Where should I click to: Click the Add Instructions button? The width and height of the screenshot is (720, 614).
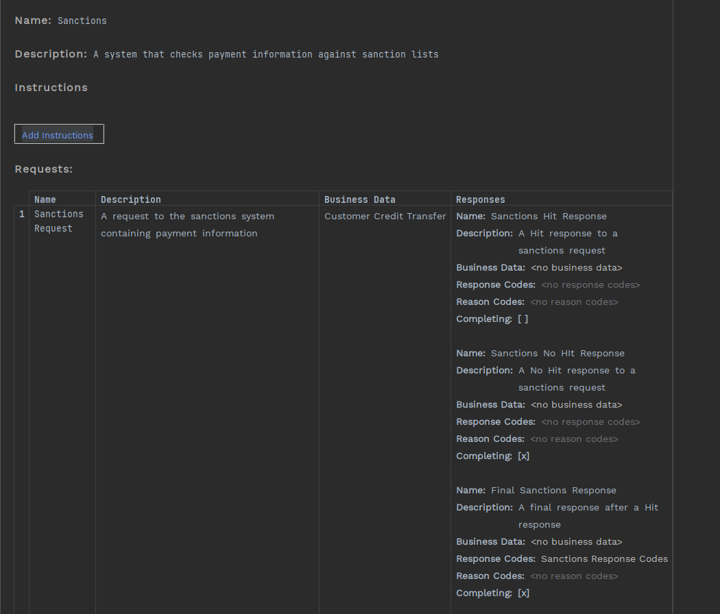coord(58,135)
